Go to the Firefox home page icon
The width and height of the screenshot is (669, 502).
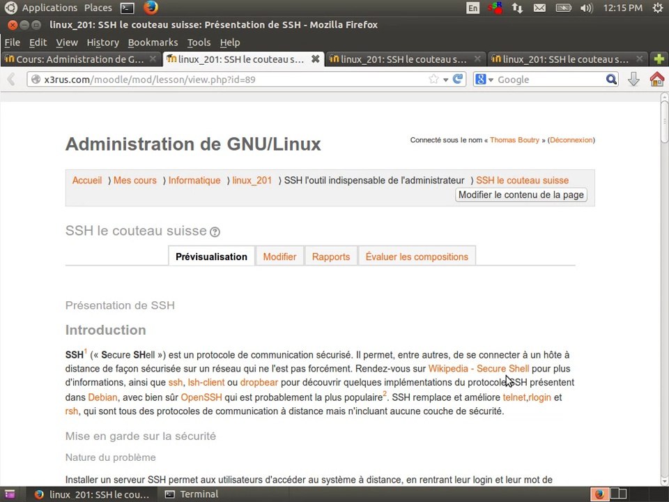pos(656,79)
